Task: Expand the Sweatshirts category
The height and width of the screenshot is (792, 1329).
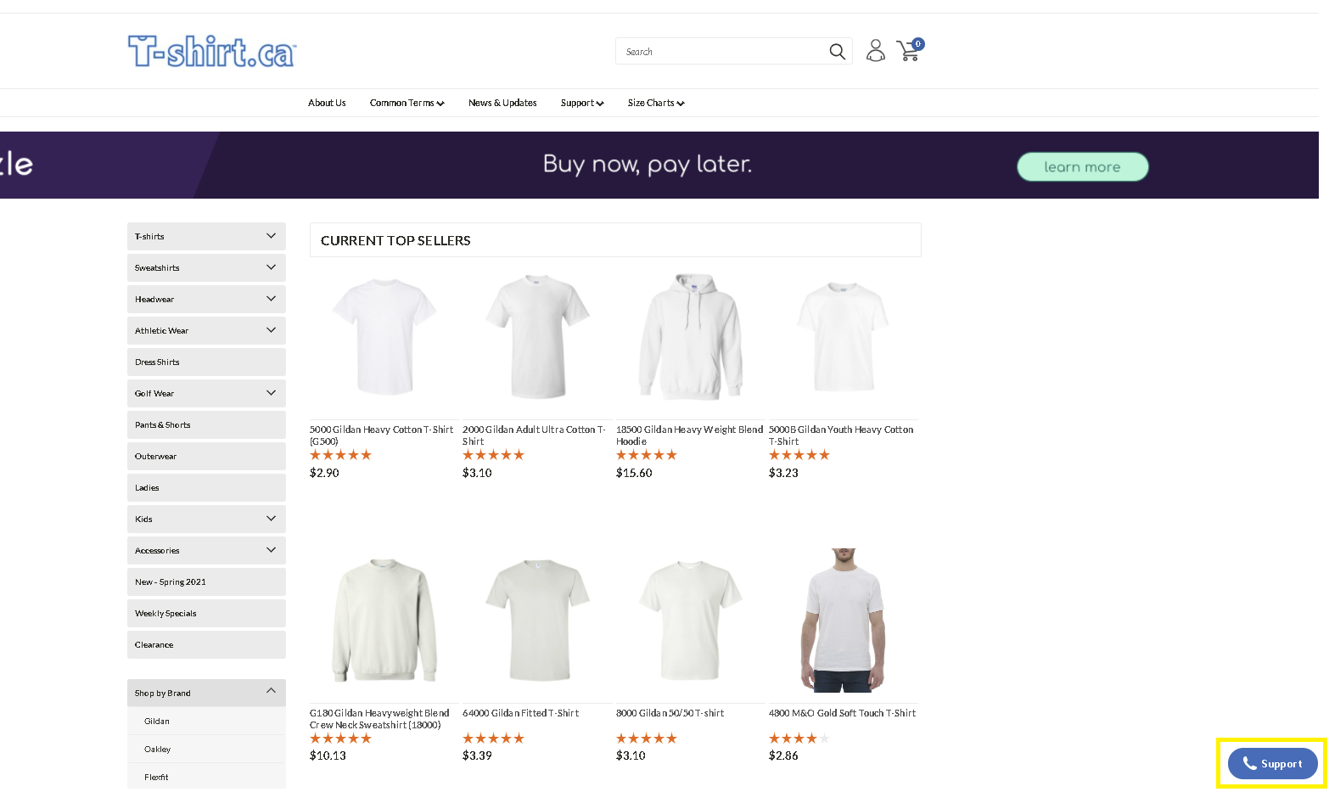Action: [206, 267]
